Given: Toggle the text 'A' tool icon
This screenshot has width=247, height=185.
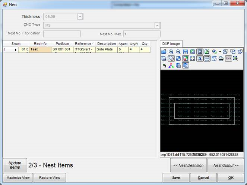Looking at the screenshot, I should click(200, 59).
